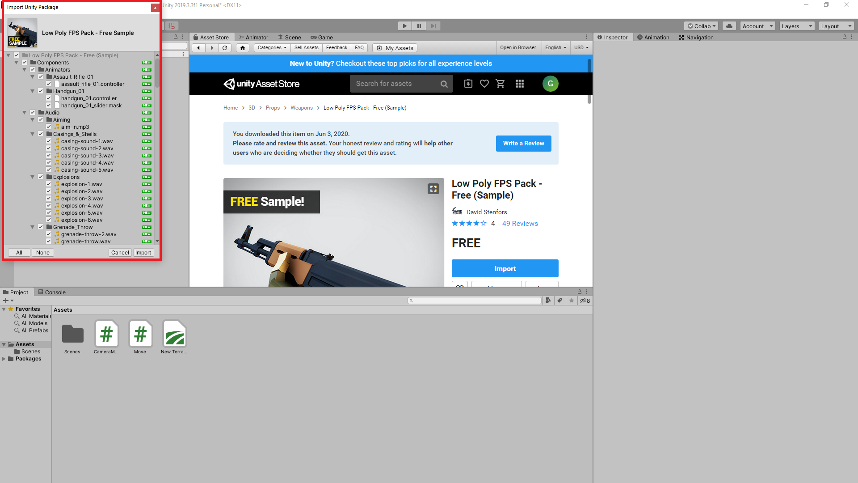This screenshot has width=858, height=483.
Task: Open the Layers dropdown
Action: [797, 26]
